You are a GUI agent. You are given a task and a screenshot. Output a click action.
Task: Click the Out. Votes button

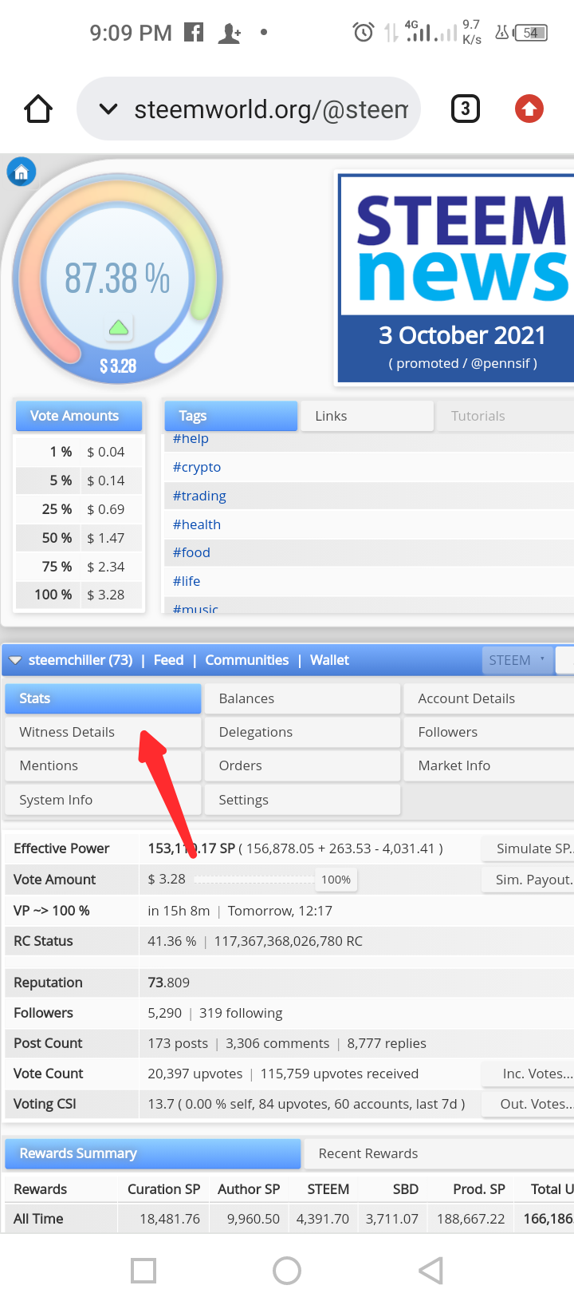point(528,1104)
